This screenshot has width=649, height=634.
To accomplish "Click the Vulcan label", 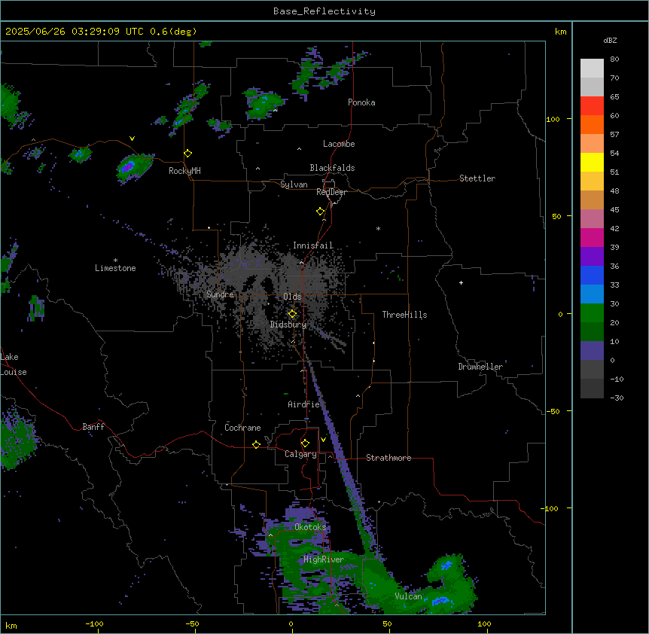I will [408, 596].
